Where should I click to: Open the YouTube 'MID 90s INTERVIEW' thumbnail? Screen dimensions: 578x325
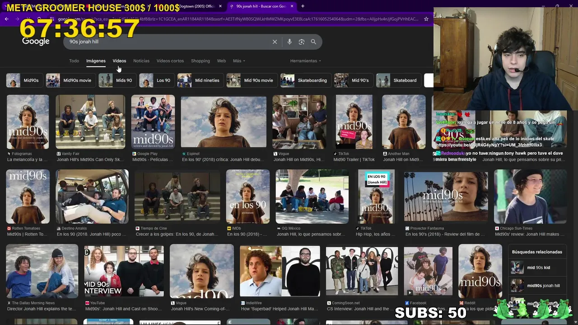124,271
